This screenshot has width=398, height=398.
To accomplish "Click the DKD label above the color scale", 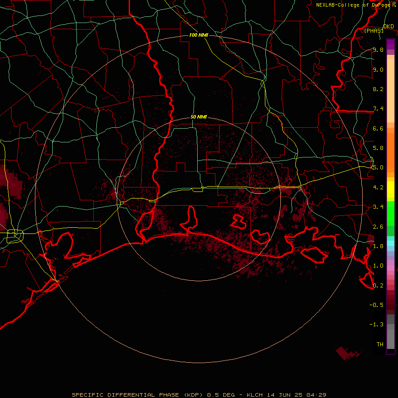I will (x=389, y=27).
